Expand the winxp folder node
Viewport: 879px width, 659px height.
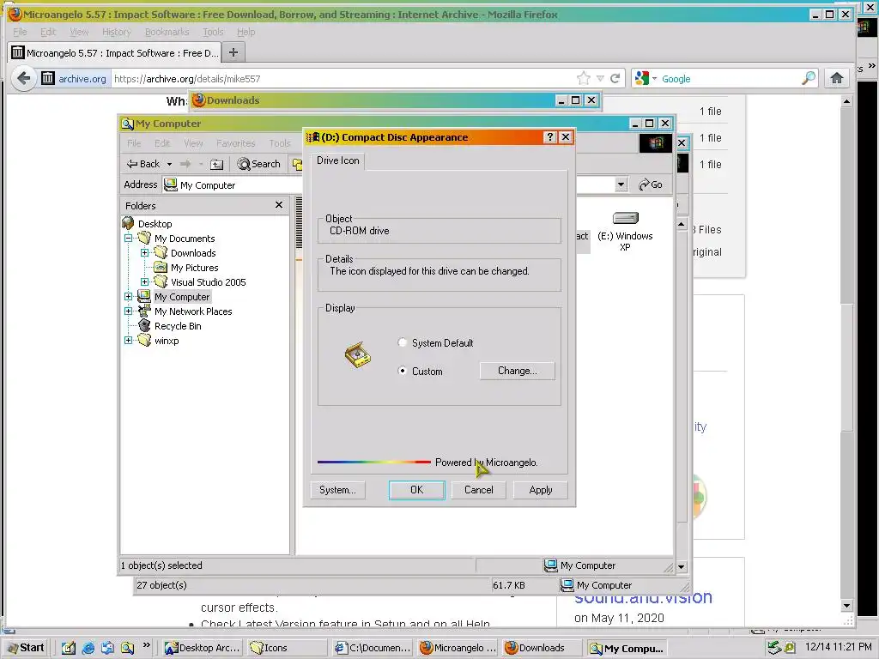[x=129, y=340]
